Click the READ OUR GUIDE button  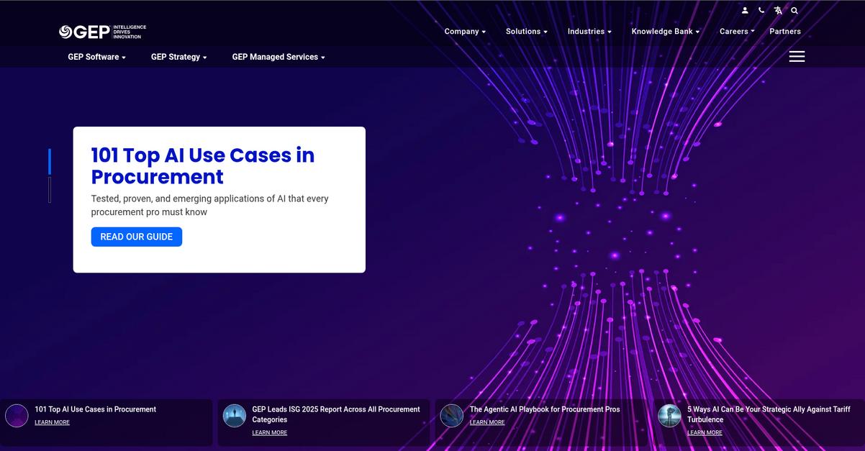click(x=137, y=237)
